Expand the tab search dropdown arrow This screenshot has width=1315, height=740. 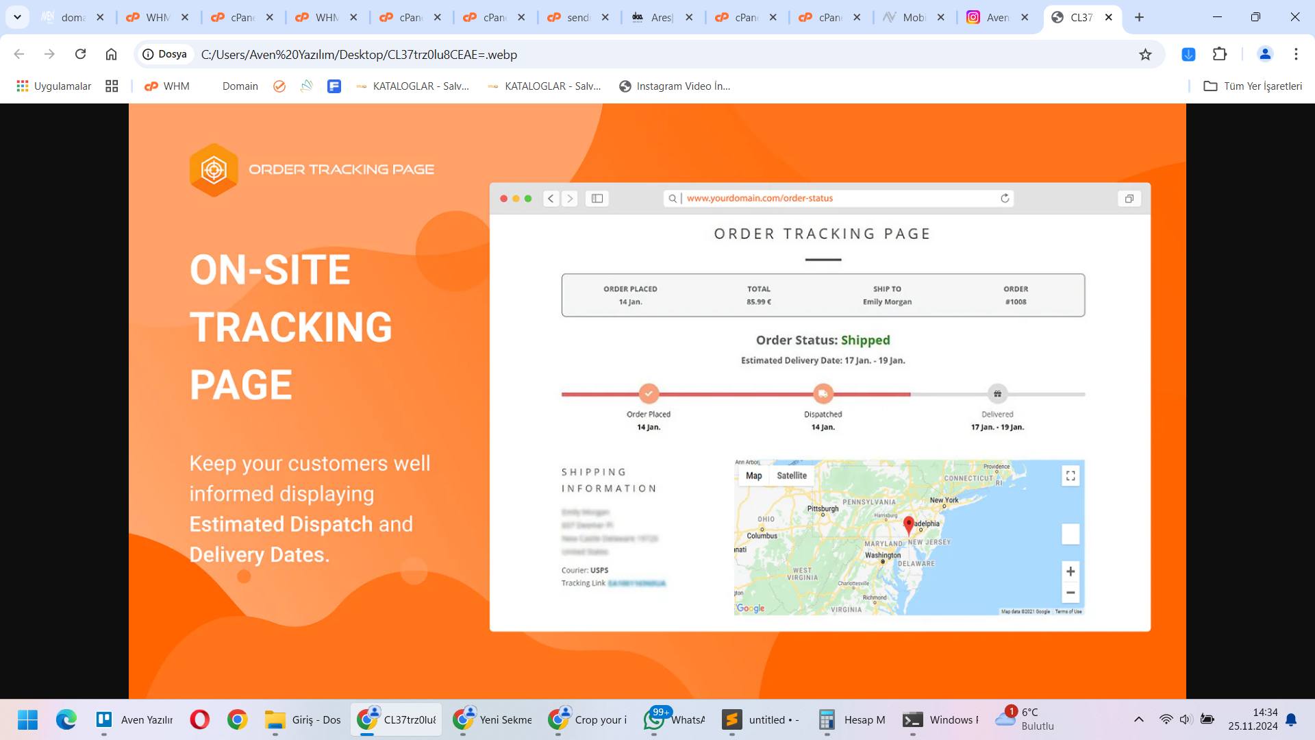tap(17, 17)
